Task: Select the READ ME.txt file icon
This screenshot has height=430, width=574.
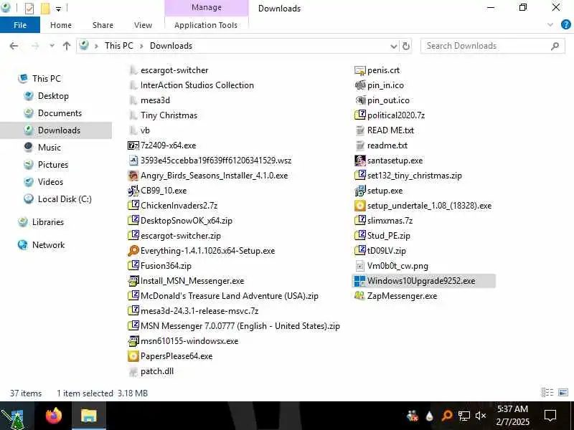Action: (360, 130)
